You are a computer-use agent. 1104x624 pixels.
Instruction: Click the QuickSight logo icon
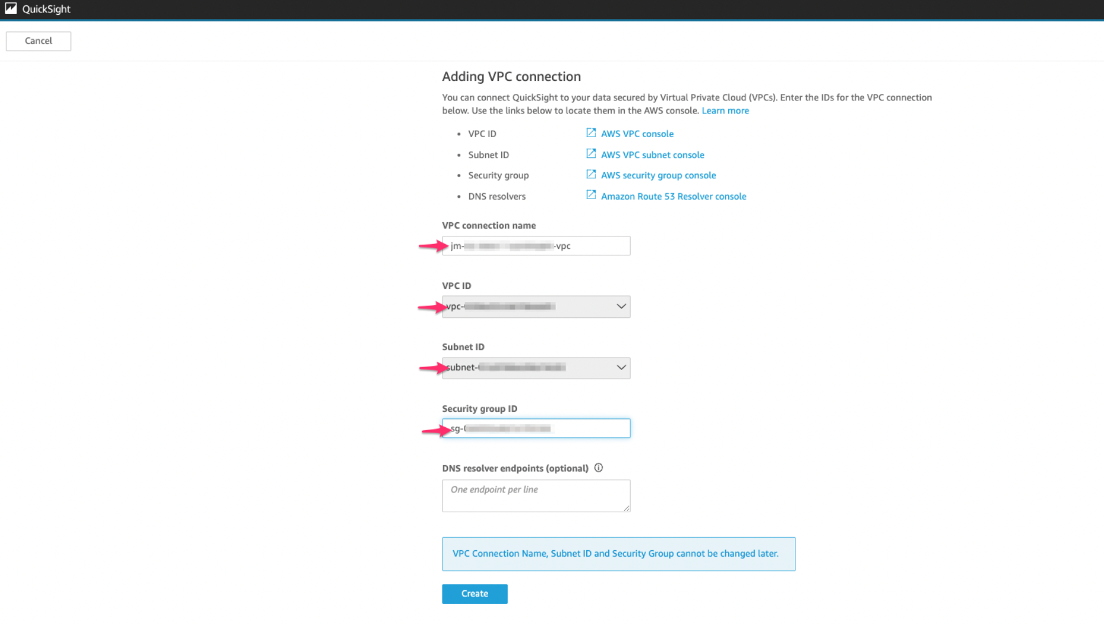(x=11, y=9)
